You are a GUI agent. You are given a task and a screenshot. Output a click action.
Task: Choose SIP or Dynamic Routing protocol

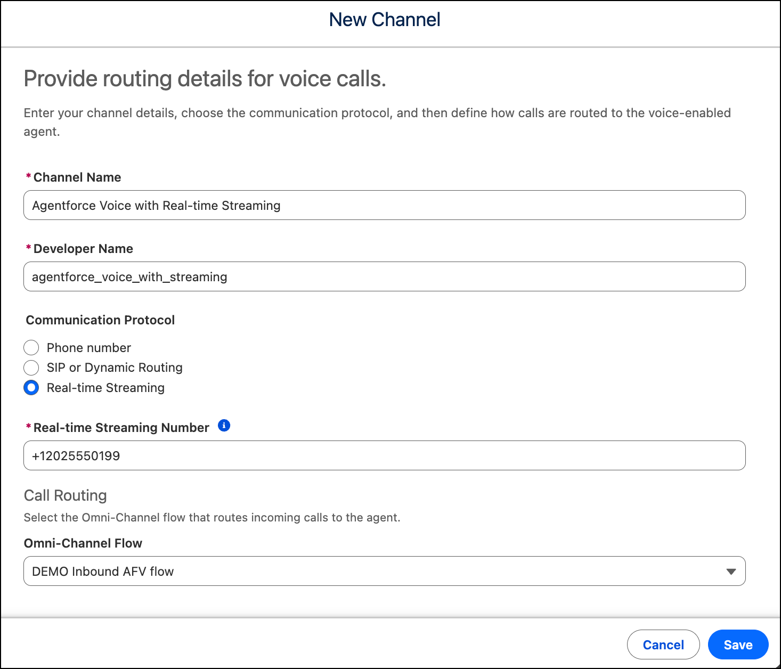(x=31, y=368)
